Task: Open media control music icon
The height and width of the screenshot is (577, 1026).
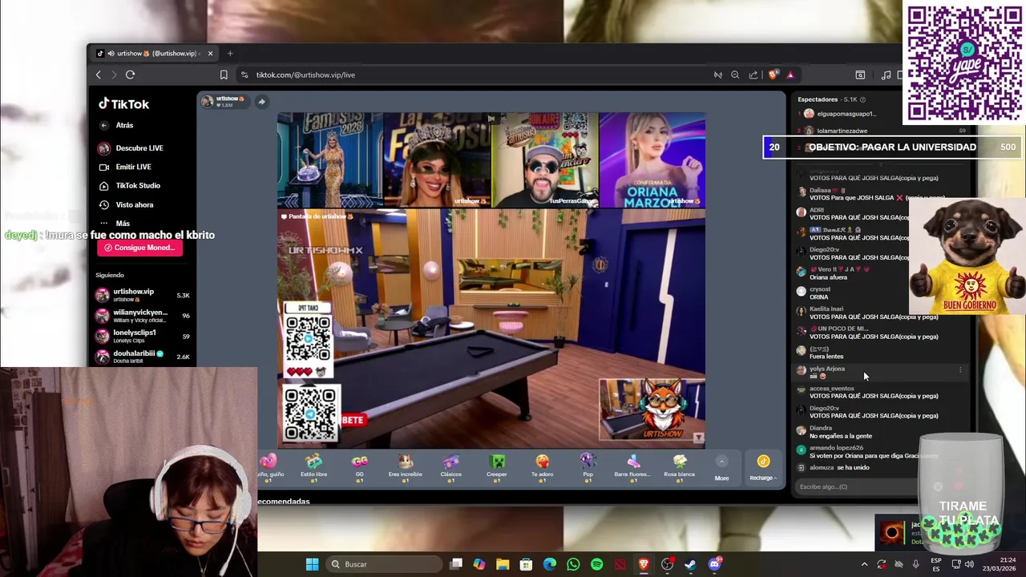Action: click(886, 75)
